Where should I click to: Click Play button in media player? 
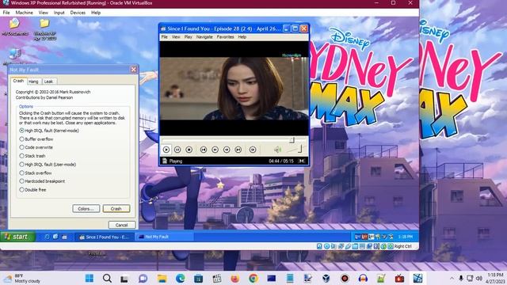166,150
